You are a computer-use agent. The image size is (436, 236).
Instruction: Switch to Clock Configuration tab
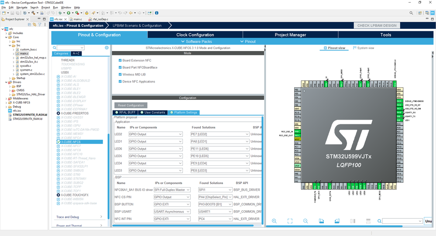pyautogui.click(x=195, y=35)
